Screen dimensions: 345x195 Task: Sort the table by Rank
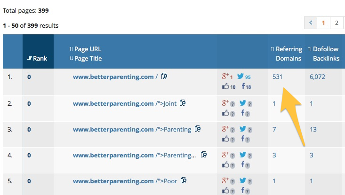tap(37, 58)
